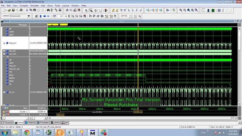The image size is (242, 136).
Task: Open the File menu
Action: (x=3, y=6)
